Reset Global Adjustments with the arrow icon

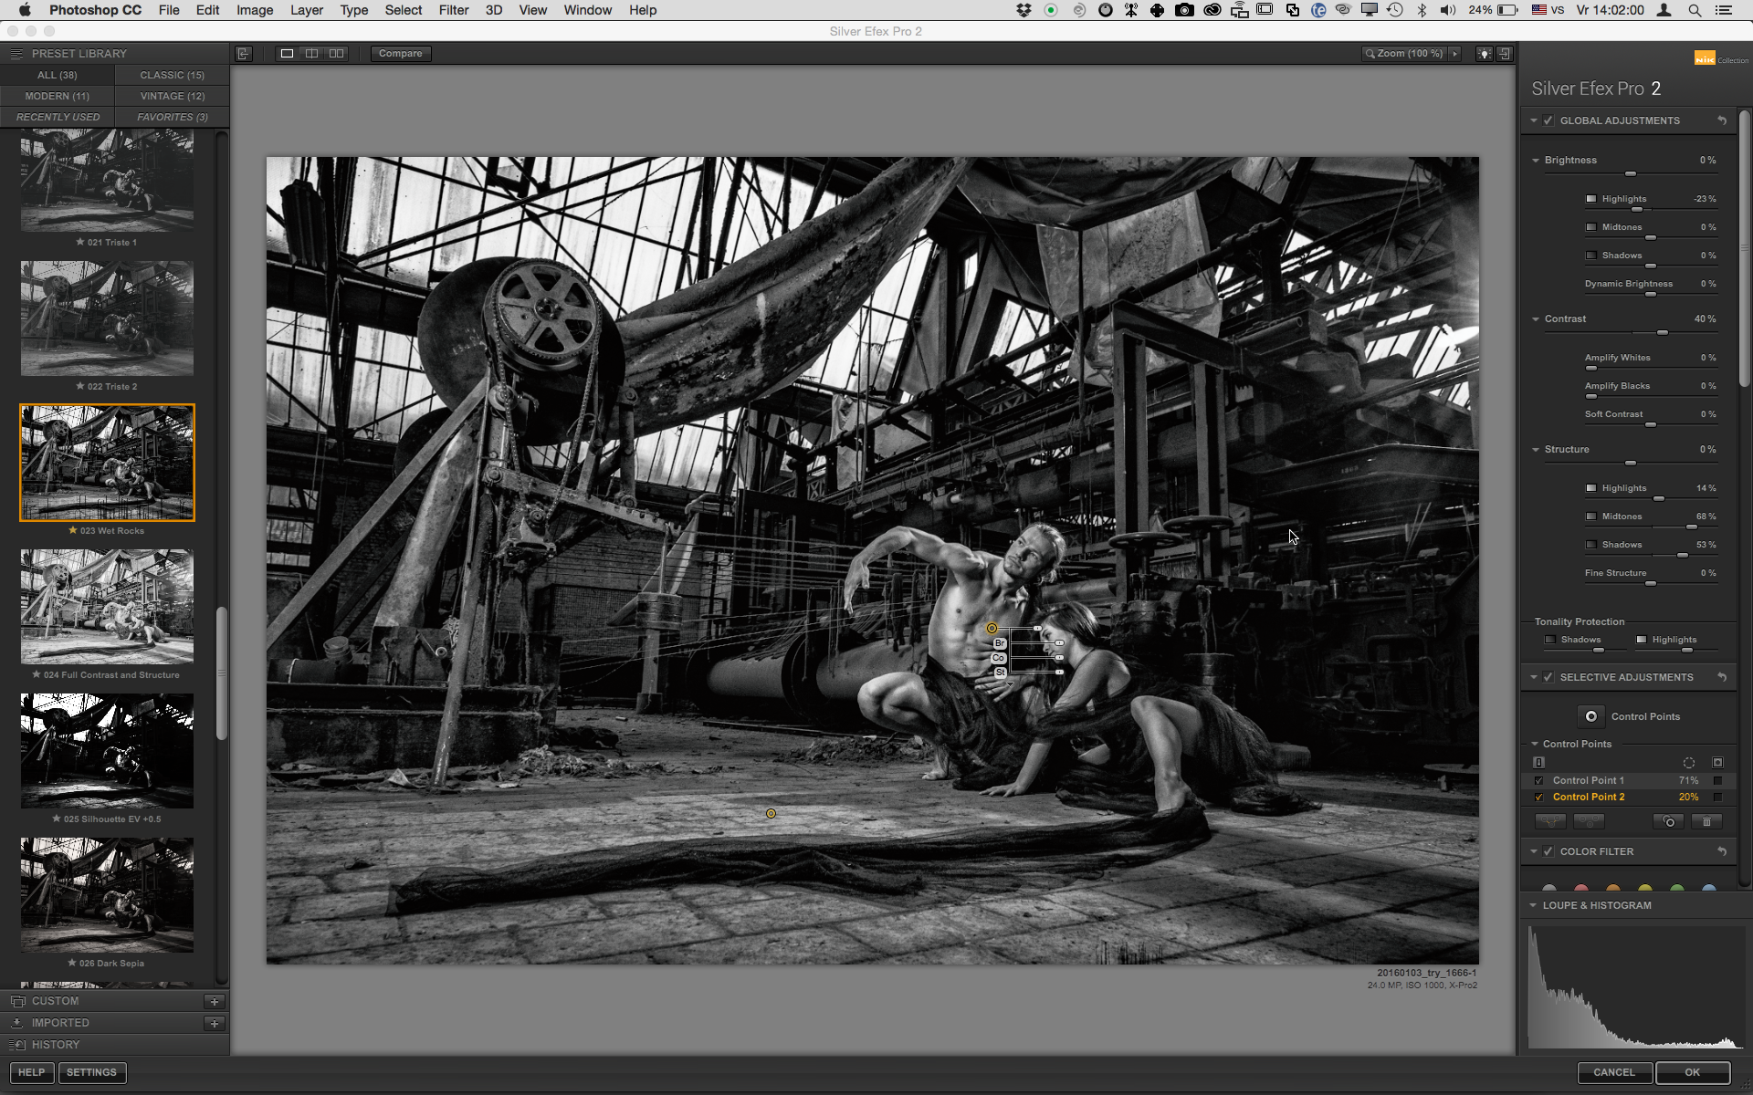1722,120
